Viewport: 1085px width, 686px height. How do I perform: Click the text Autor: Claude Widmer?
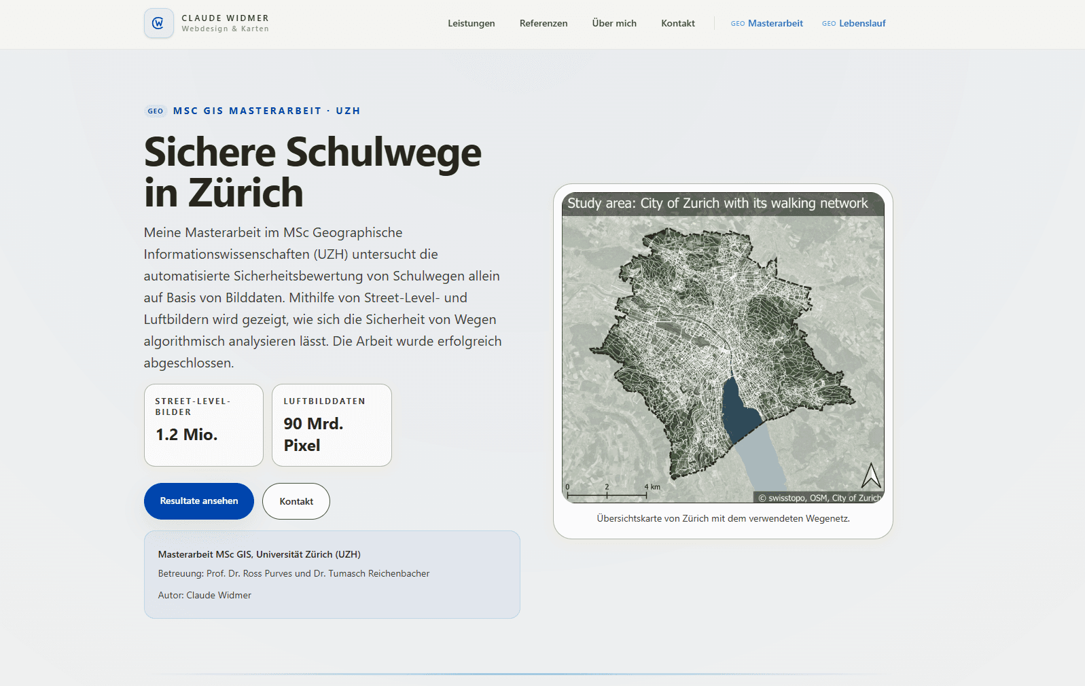(x=204, y=595)
